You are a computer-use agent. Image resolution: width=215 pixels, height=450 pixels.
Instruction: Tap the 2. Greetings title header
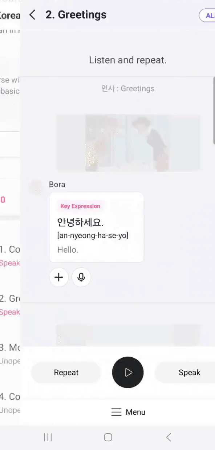tap(76, 15)
